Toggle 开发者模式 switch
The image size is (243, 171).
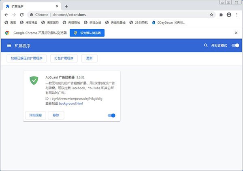click(x=235, y=45)
